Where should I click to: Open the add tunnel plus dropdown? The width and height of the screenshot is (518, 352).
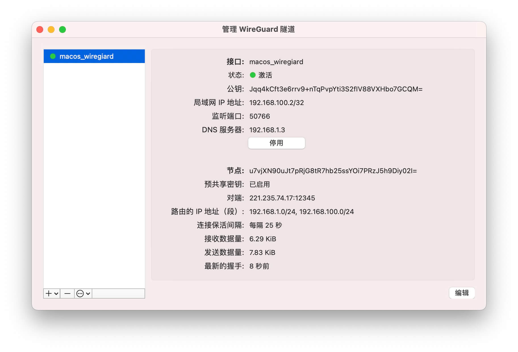52,294
